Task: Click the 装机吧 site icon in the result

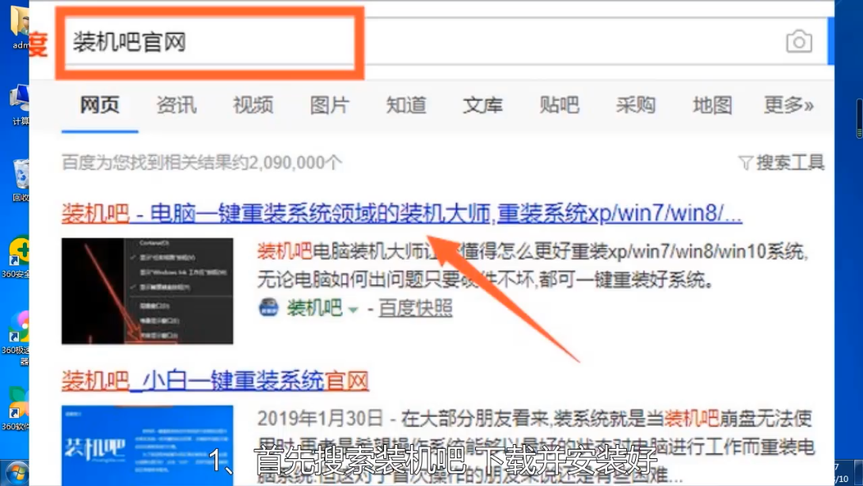Action: click(x=268, y=309)
